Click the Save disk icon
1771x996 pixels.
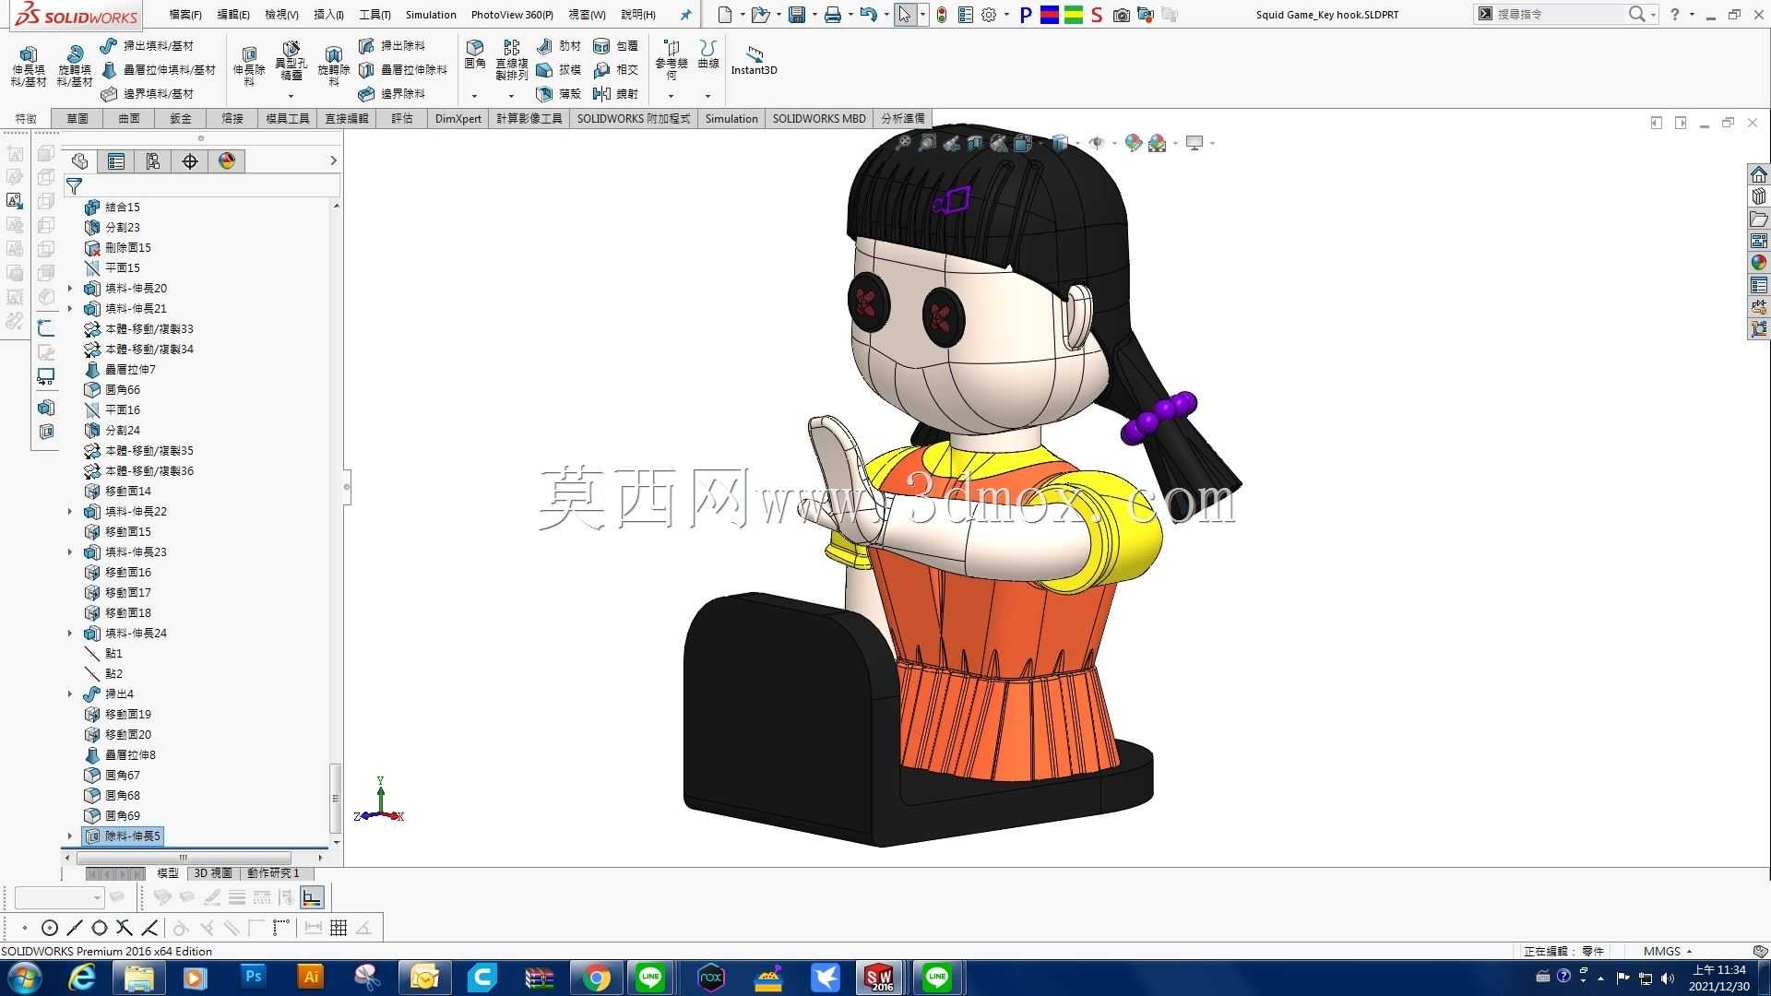pos(797,15)
